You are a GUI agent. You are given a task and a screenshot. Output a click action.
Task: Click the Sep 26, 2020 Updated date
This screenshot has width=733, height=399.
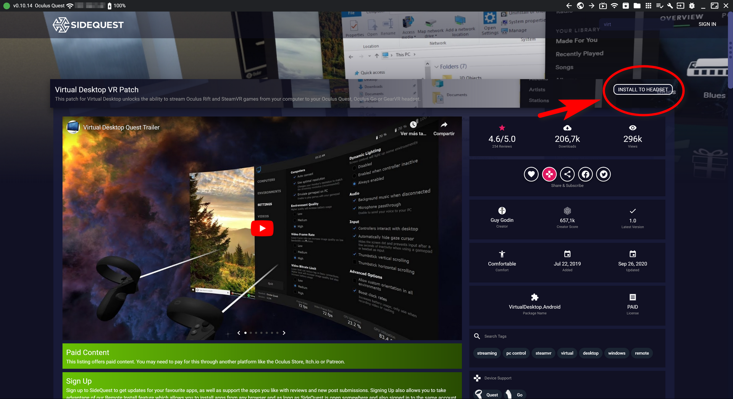633,264
